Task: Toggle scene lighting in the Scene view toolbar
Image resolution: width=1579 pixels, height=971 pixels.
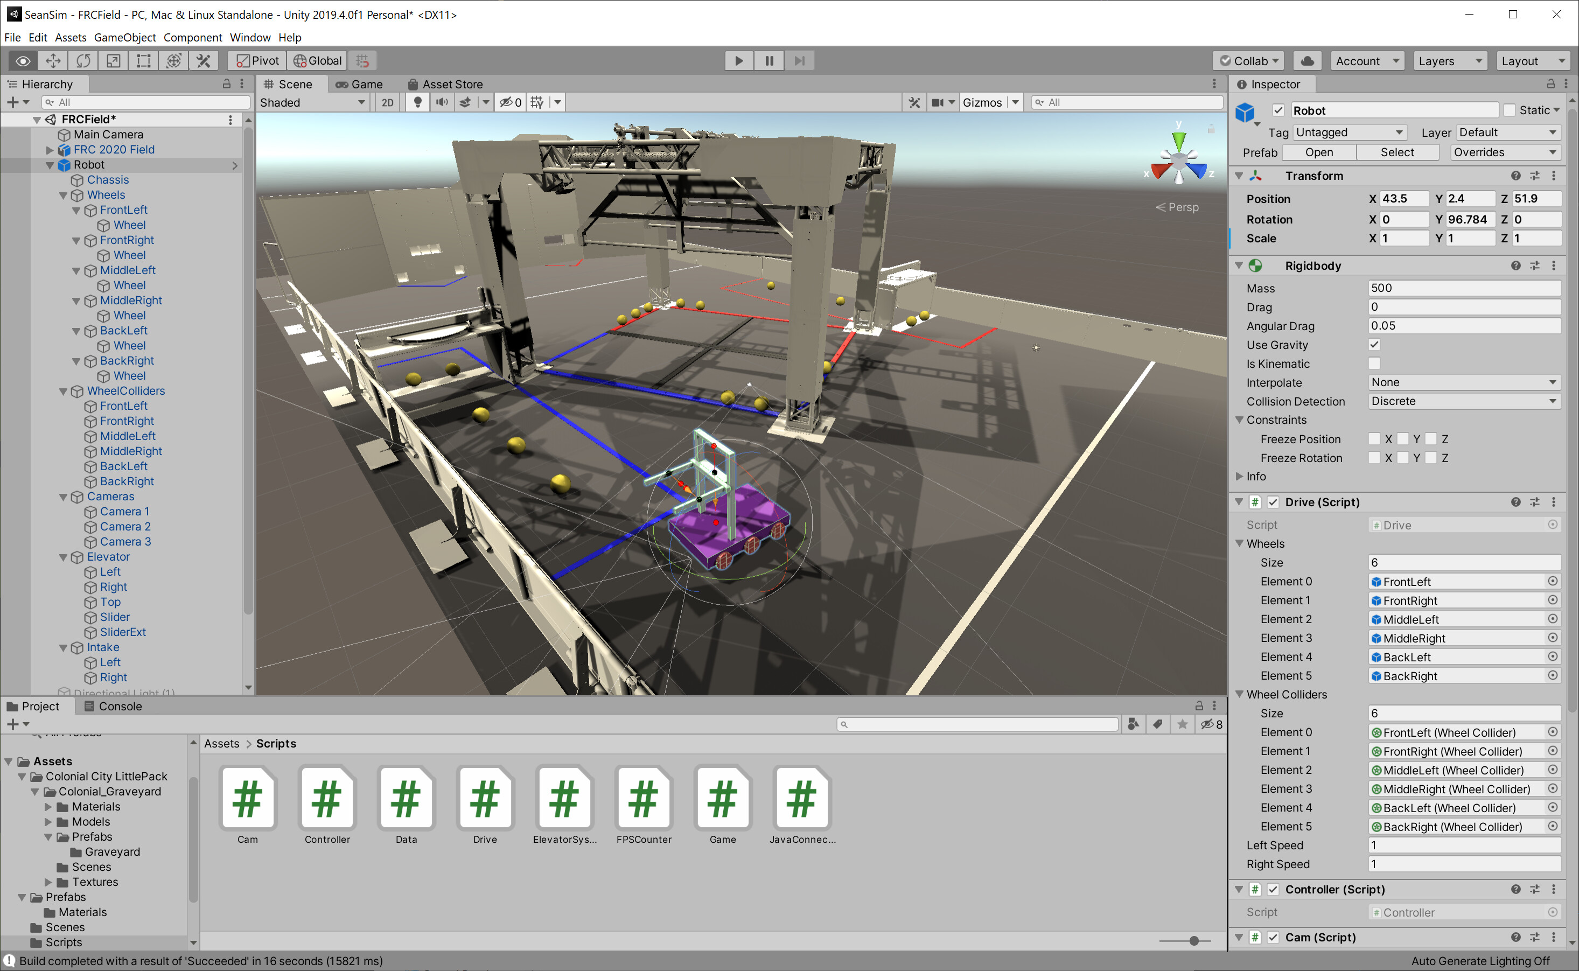Action: click(417, 101)
